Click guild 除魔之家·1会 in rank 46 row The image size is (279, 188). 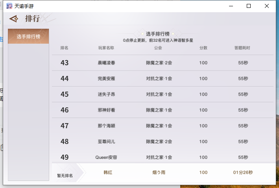(x=159, y=110)
